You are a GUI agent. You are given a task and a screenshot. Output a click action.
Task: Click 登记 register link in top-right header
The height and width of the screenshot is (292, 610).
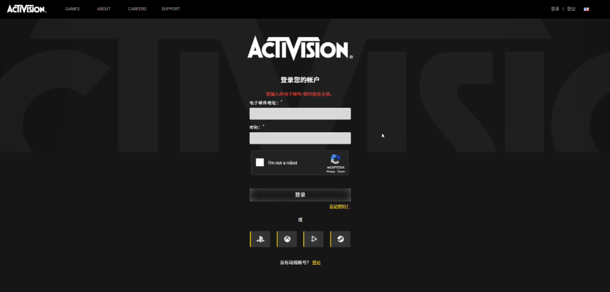click(571, 9)
